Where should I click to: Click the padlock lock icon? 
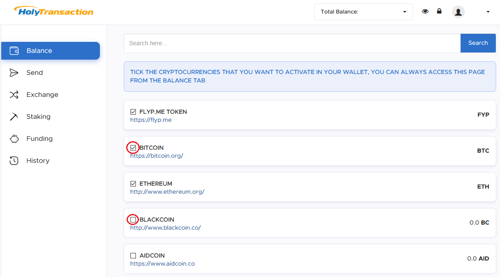tap(439, 11)
